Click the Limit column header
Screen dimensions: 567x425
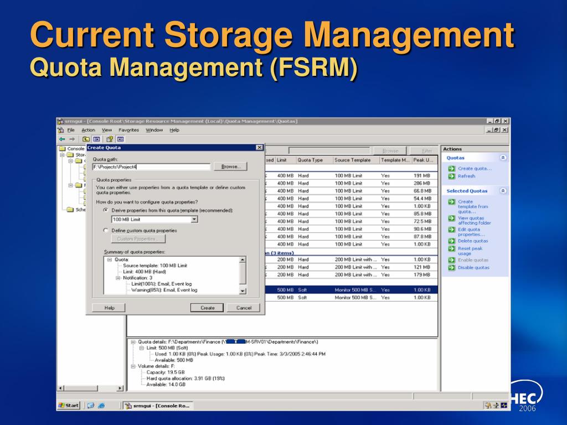286,160
